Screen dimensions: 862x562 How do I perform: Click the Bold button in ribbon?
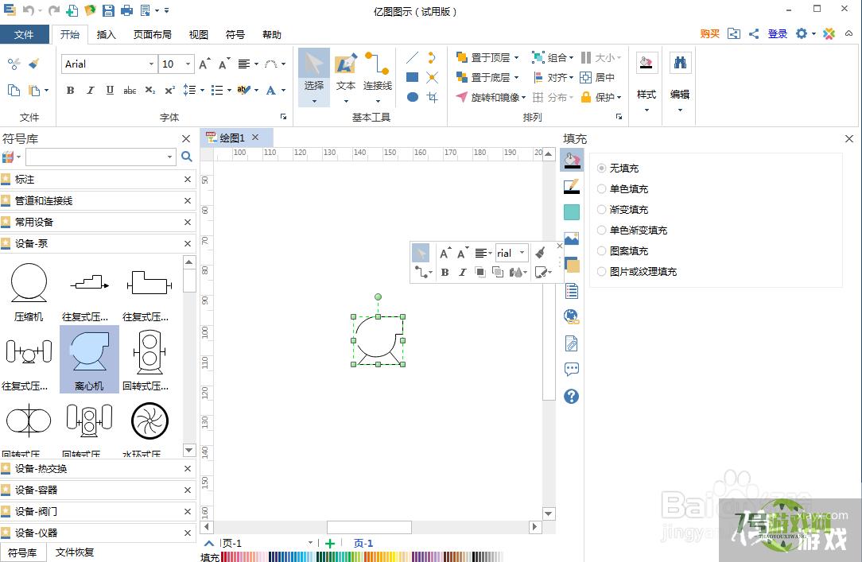[x=70, y=90]
